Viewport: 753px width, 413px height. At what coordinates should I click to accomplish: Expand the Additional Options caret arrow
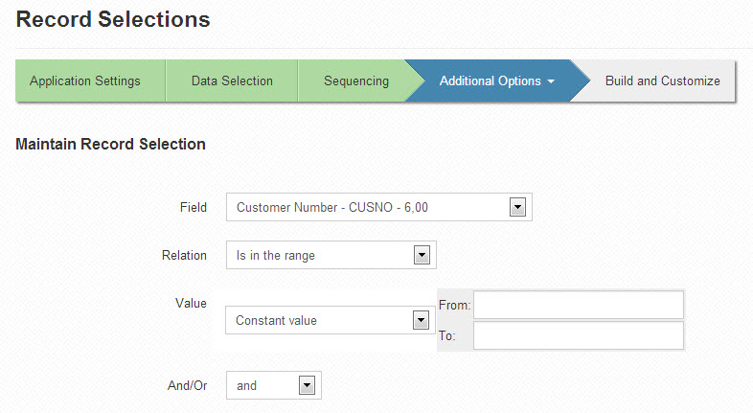(x=551, y=81)
